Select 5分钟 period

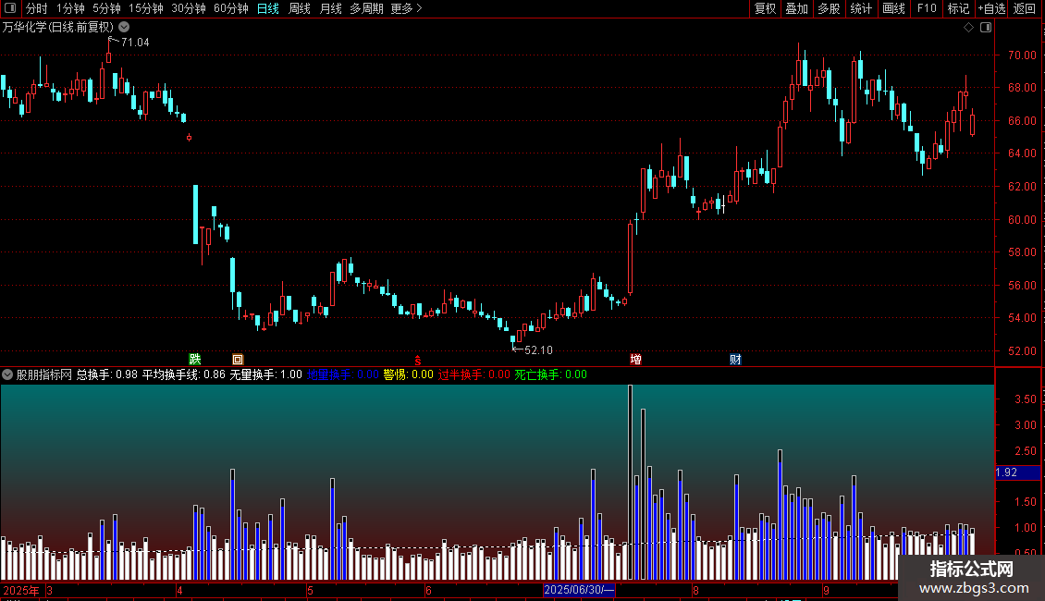click(106, 8)
